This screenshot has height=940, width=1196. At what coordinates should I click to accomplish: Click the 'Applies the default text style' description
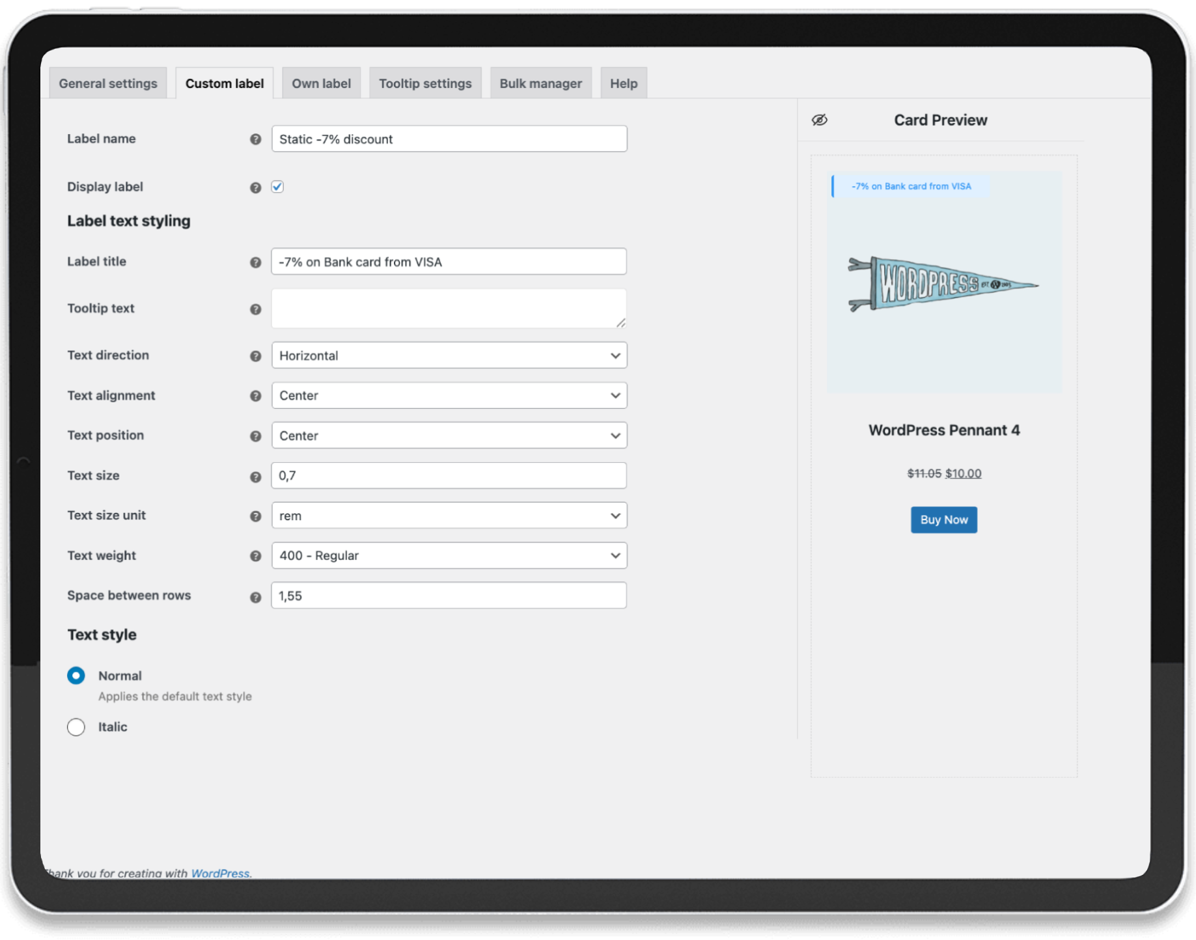point(175,697)
